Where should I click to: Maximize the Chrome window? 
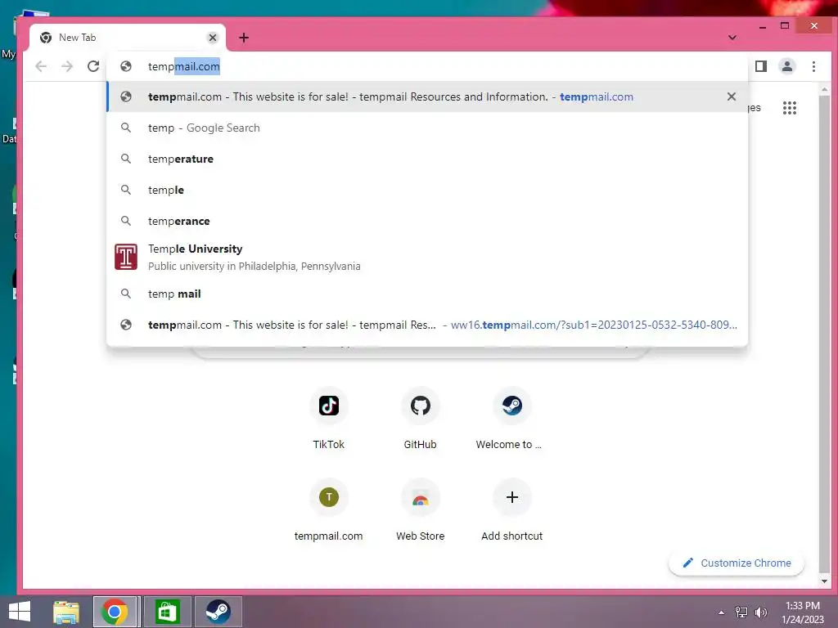point(785,25)
